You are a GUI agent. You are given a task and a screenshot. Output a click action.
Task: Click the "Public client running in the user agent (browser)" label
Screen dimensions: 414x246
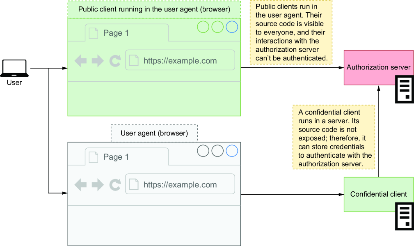(154, 9)
